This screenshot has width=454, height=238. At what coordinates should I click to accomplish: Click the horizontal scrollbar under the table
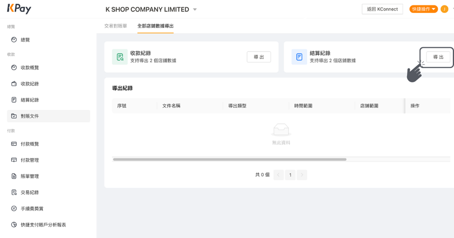click(x=229, y=159)
